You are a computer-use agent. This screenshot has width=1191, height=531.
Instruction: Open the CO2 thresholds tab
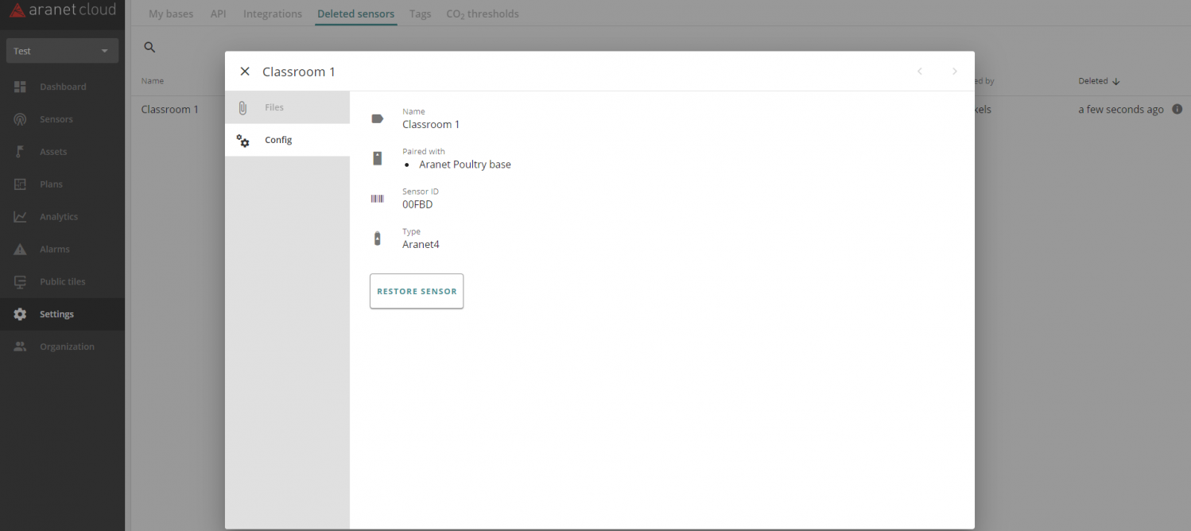(x=483, y=14)
